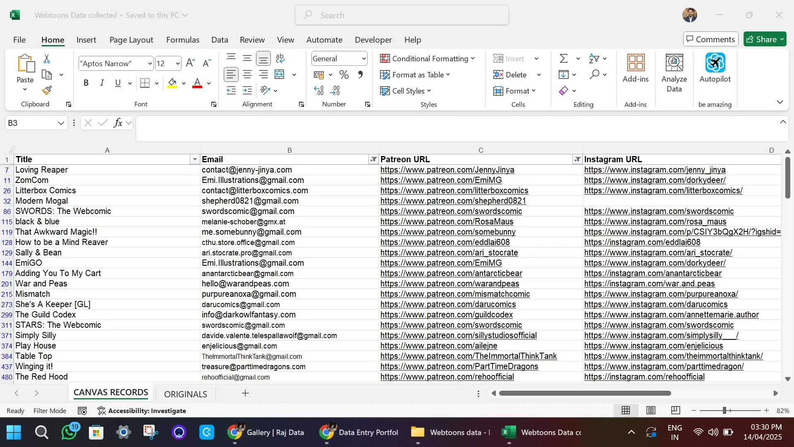Toggle Italic formatting
The height and width of the screenshot is (447, 794).
point(102,83)
